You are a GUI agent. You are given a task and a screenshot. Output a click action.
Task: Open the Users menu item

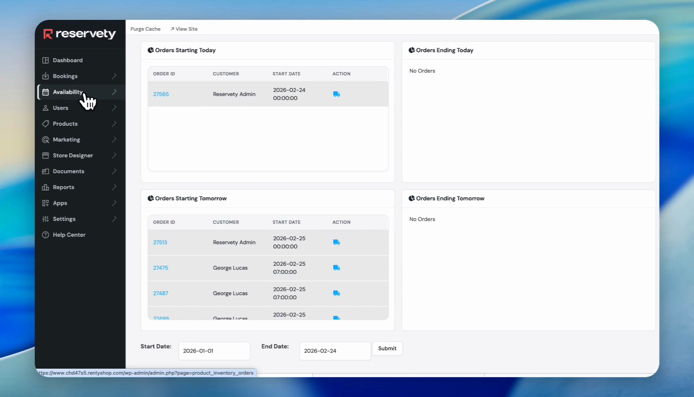(80, 108)
